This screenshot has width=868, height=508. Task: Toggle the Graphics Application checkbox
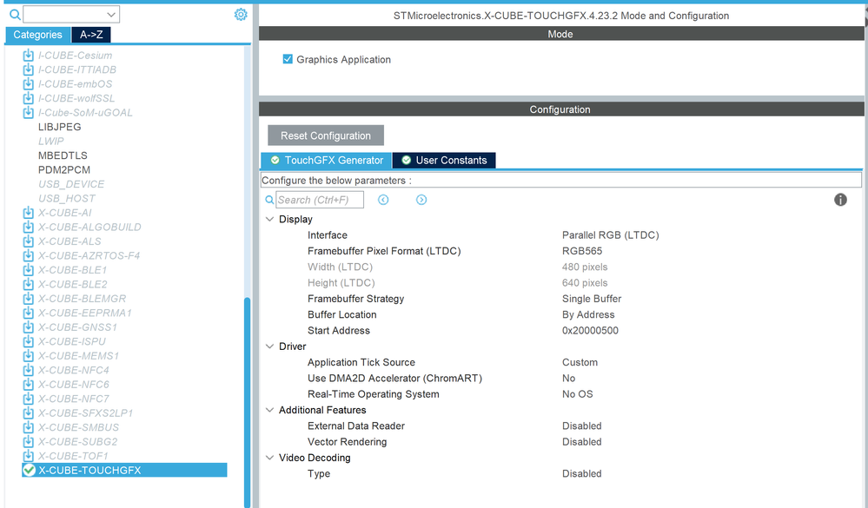click(288, 59)
